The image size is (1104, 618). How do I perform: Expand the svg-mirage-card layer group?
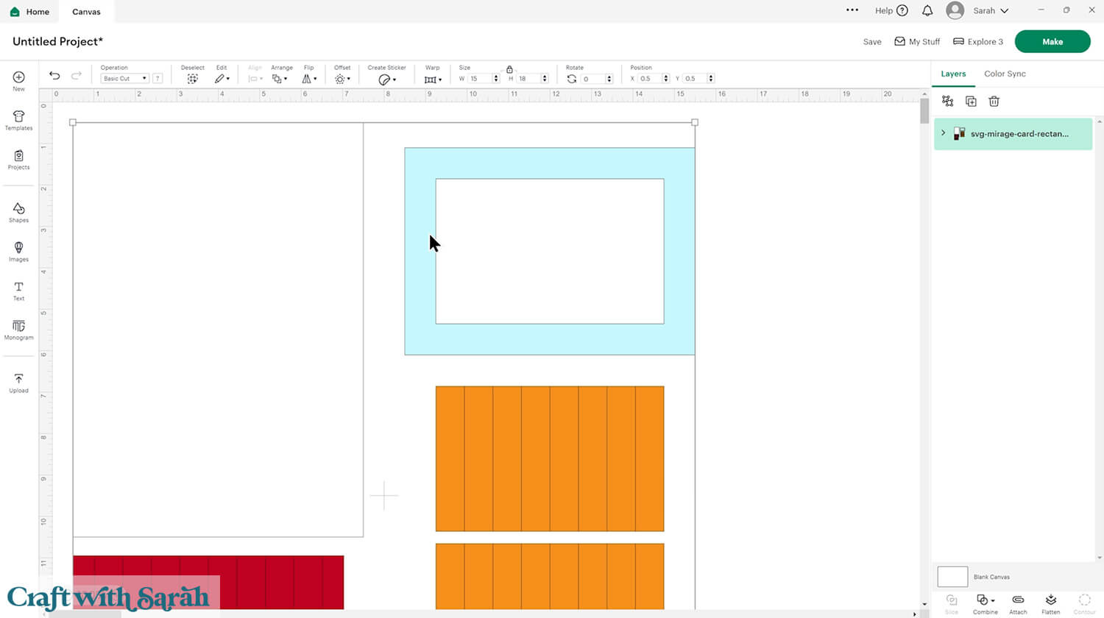[944, 133]
